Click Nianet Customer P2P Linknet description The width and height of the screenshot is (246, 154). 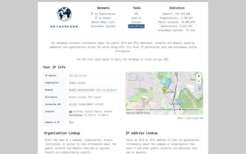tap(85, 97)
